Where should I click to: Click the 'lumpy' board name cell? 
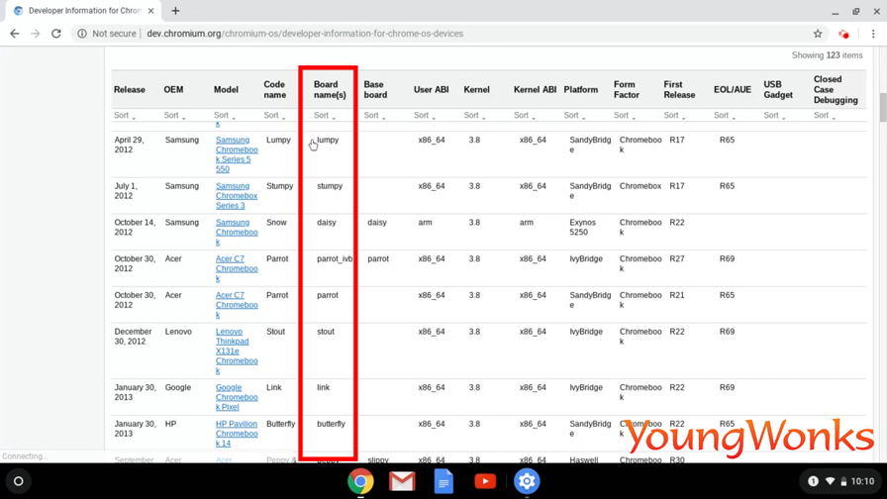328,140
